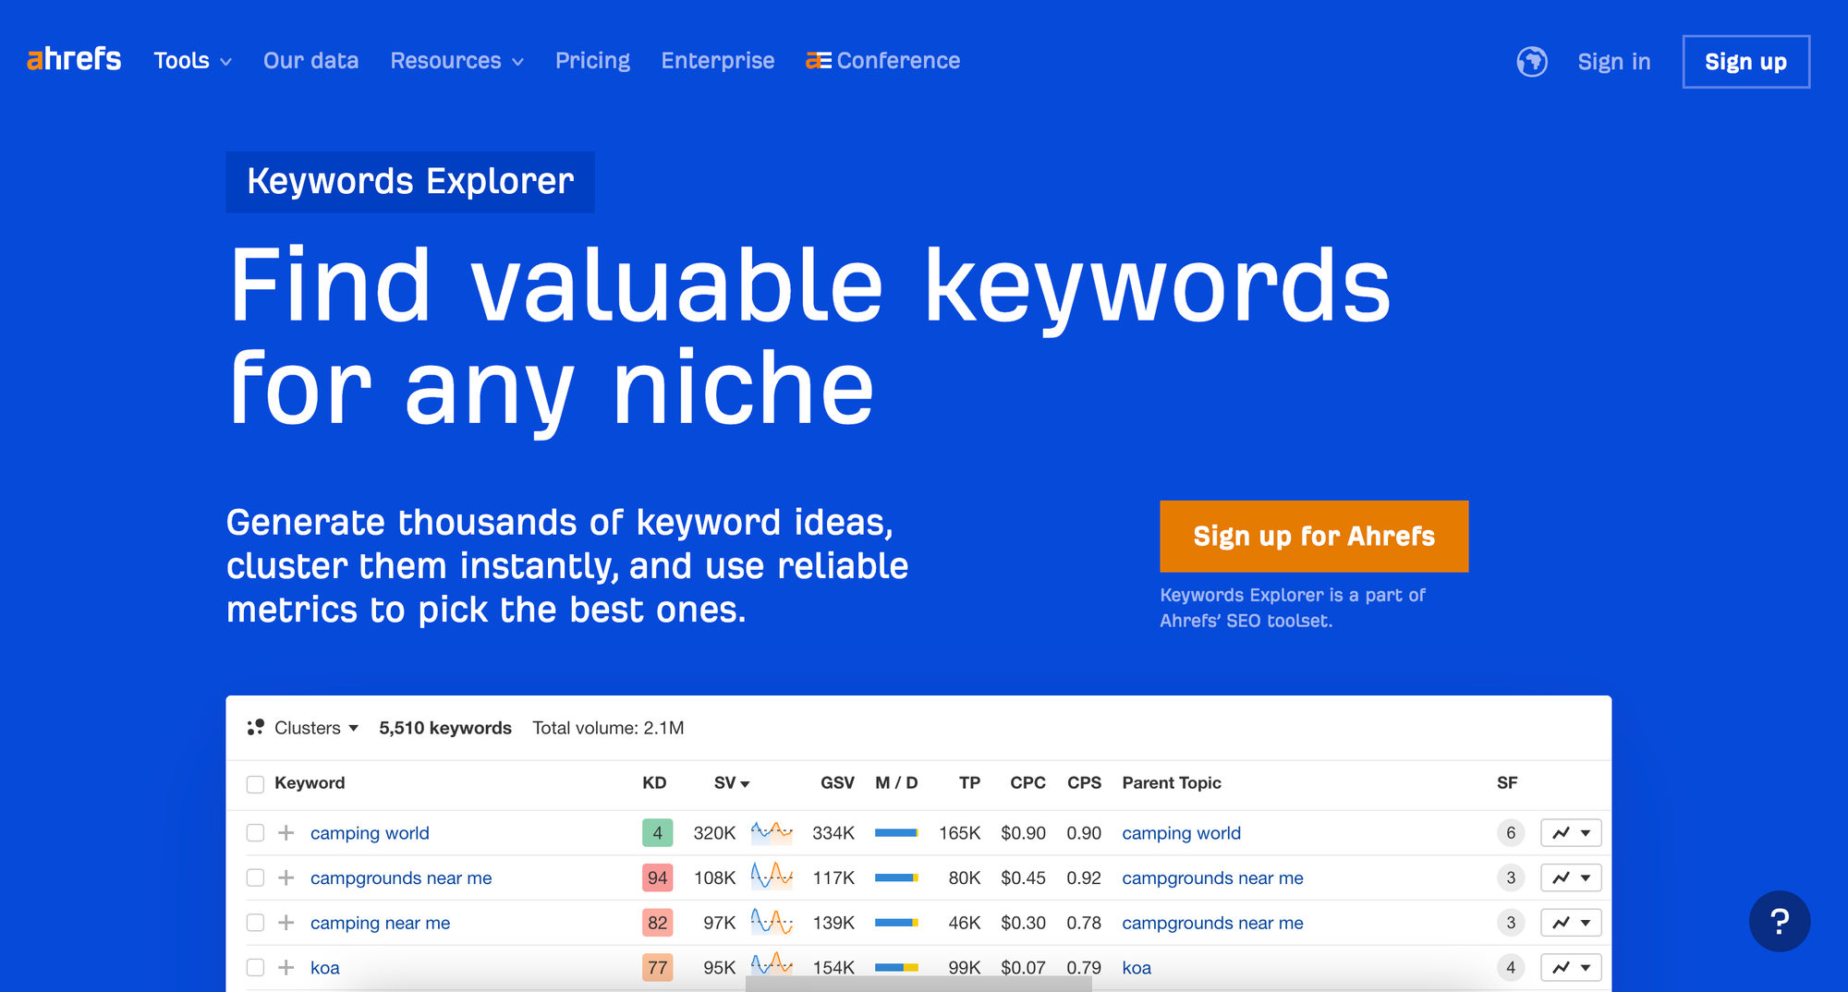
Task: Open the Pricing page
Action: (592, 61)
